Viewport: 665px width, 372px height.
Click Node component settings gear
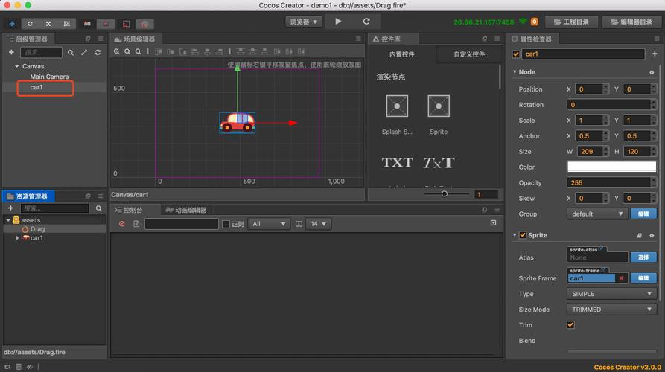click(652, 72)
